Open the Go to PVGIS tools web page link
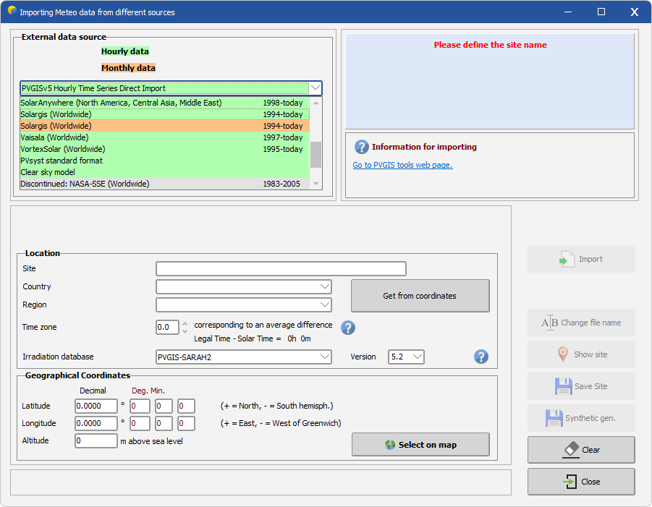 point(402,165)
